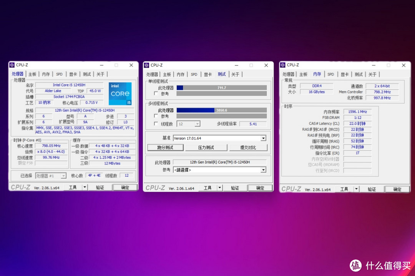Click the memory type DDR4 value
Image resolution: width=415 pixels, height=276 pixels.
click(x=317, y=86)
